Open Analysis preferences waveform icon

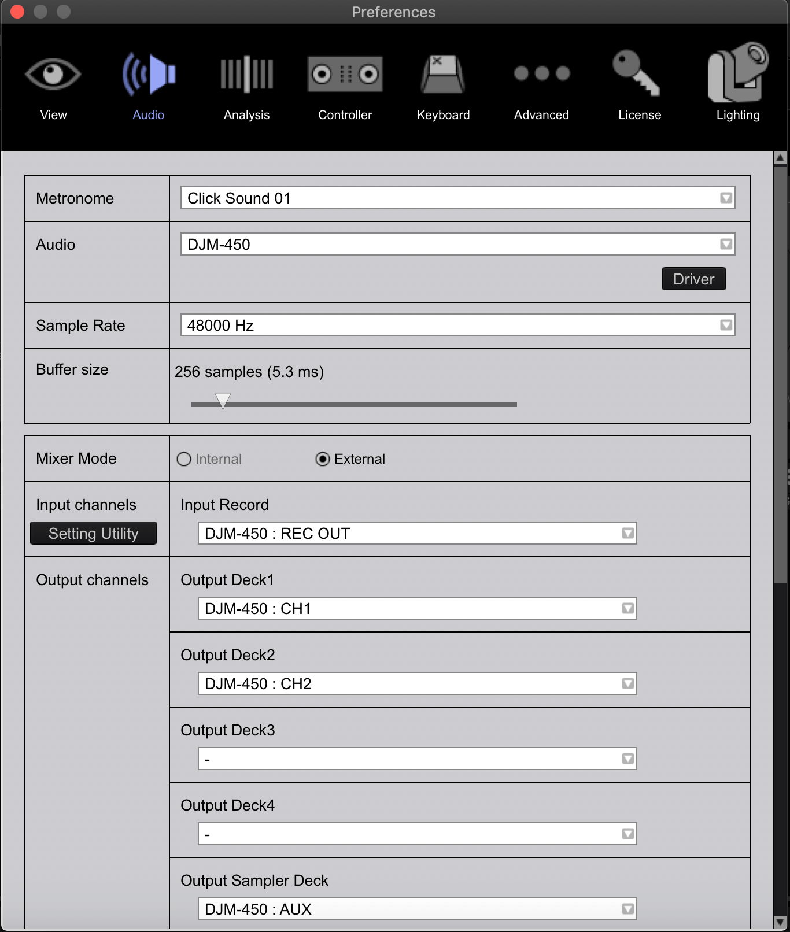pyautogui.click(x=246, y=75)
